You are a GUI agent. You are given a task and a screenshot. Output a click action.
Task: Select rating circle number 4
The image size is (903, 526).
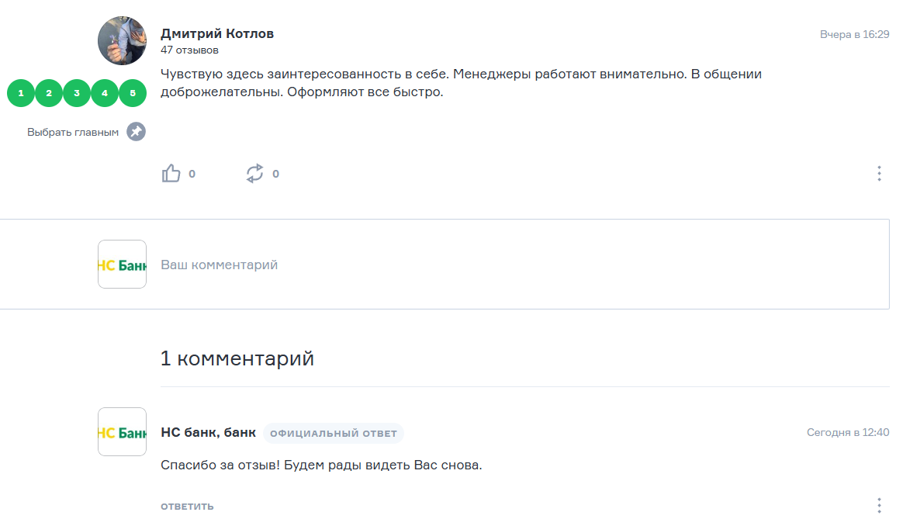click(105, 93)
